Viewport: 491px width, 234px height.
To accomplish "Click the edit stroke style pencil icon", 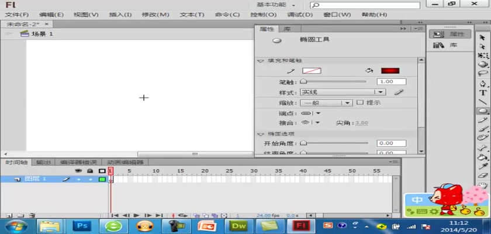I will click(x=399, y=92).
